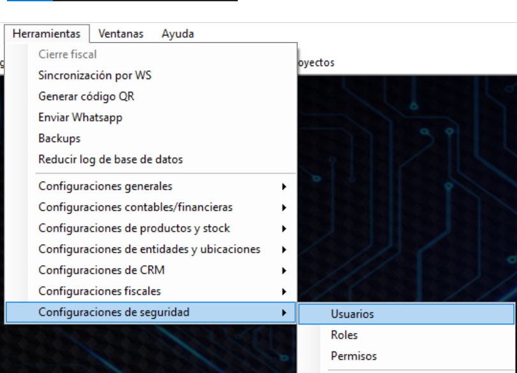Expand Configuraciones de productos y stock arrow
517x373 pixels.
284,229
